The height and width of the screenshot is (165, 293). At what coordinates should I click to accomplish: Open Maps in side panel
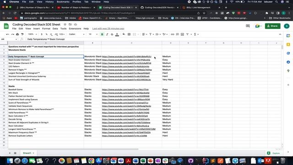click(288, 71)
